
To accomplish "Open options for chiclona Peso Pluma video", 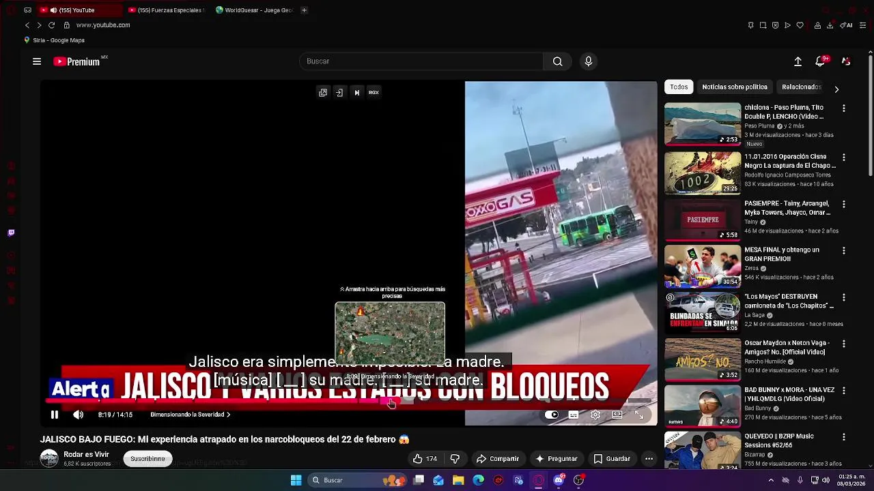I will click(844, 108).
